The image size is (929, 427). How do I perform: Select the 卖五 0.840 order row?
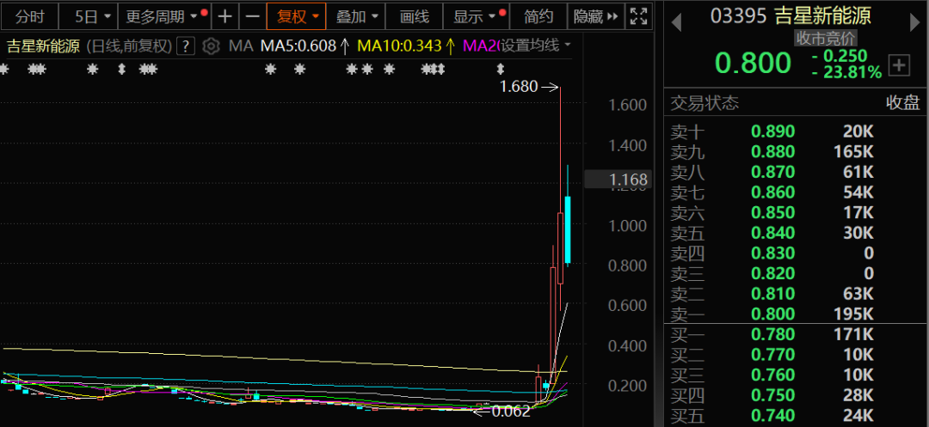point(796,233)
